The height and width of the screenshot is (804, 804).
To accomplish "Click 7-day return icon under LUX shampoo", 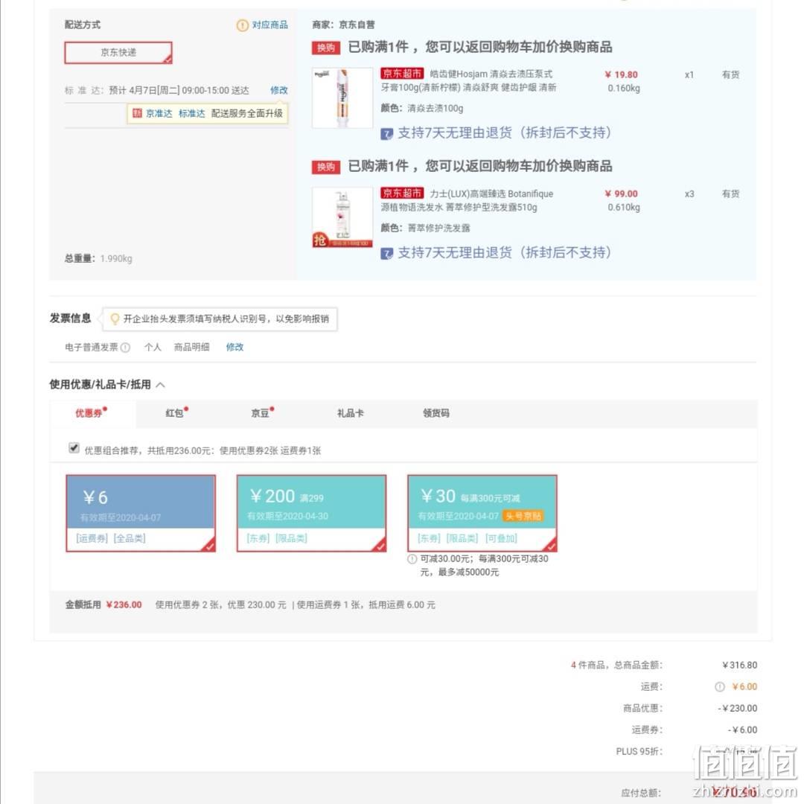I will click(x=386, y=253).
